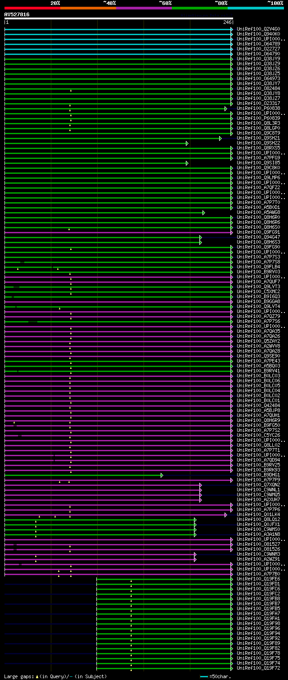Open the UniRef100_Q38JY9 hit
Screen dimensions: 288x680
[258, 59]
